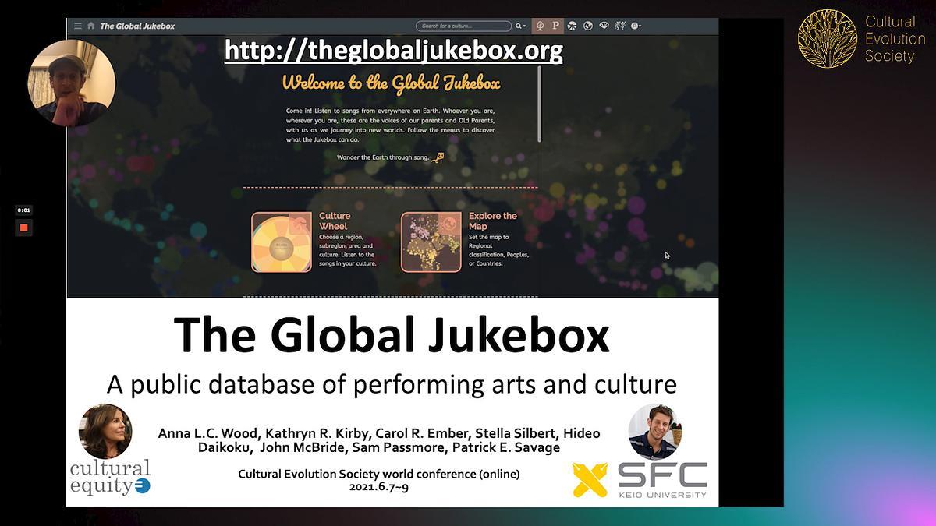The height and width of the screenshot is (526, 936).
Task: Click the woman's portrait photo on the slide
Action: 105,431
